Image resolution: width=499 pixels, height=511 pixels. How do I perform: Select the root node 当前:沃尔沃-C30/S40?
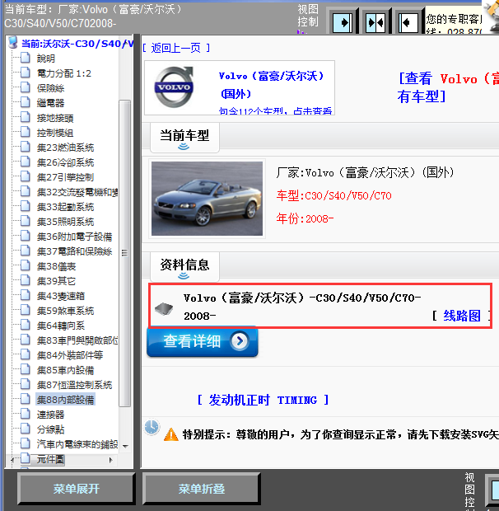point(77,44)
